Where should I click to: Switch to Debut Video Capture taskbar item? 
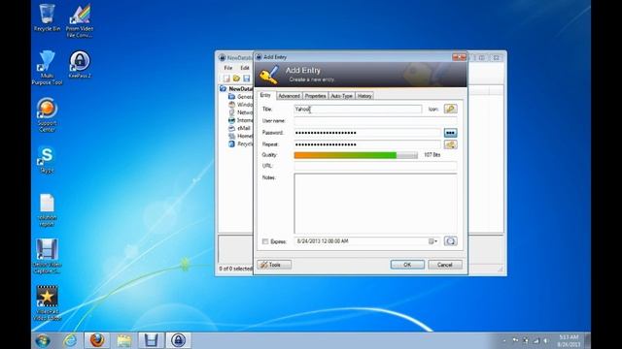click(151, 340)
